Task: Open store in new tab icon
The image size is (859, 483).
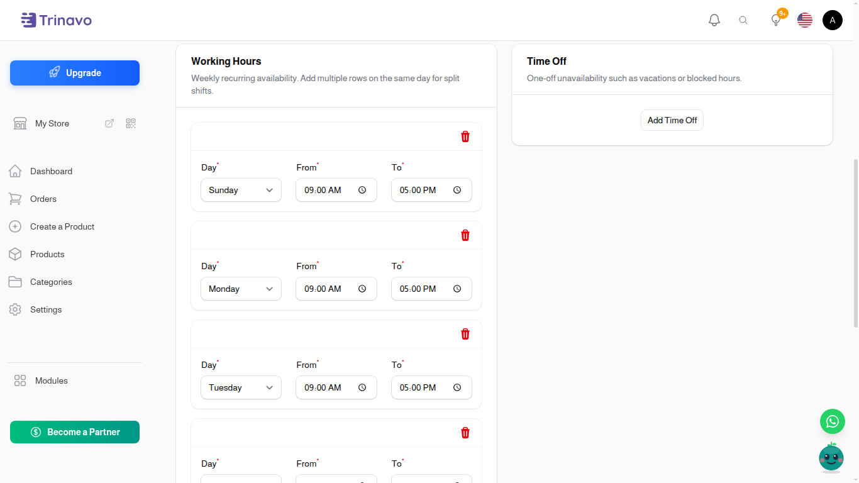Action: tap(109, 123)
